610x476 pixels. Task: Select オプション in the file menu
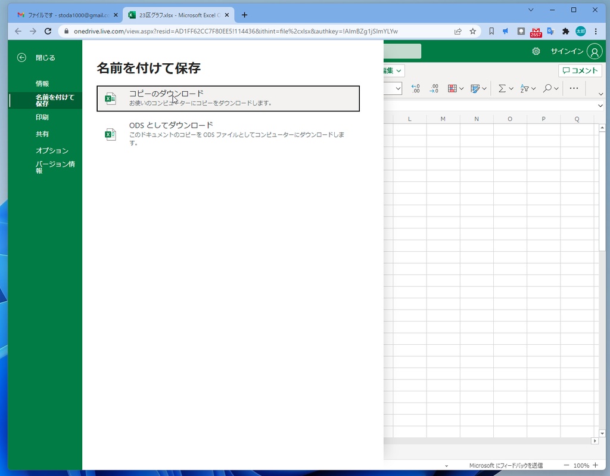click(52, 150)
